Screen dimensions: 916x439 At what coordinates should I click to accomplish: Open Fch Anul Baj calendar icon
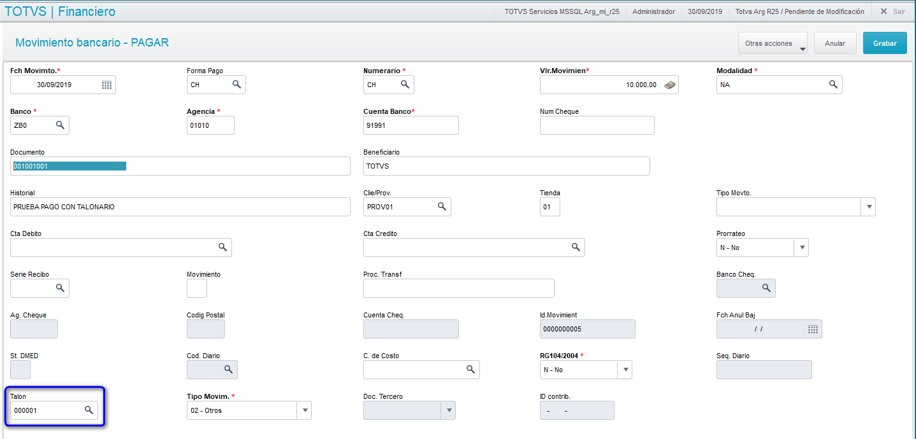click(x=813, y=329)
